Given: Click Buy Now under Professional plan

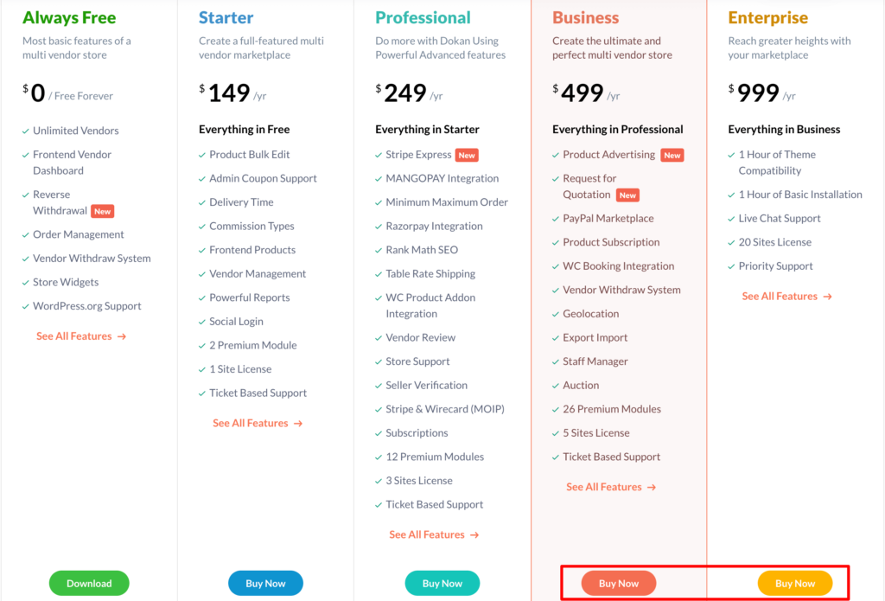Looking at the screenshot, I should pyautogui.click(x=442, y=584).
